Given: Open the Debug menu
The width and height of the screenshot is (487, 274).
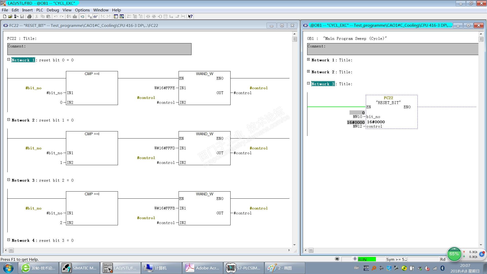Looking at the screenshot, I should (x=53, y=10).
